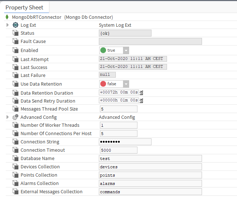Click the Connection String password field
Screen dimensions: 237x203
[125, 142]
